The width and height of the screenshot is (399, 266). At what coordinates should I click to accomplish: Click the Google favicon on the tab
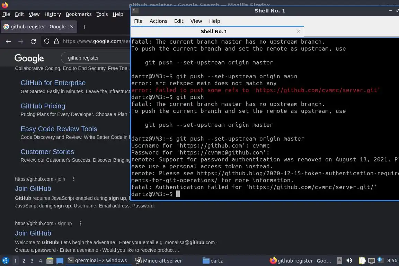tap(6, 27)
